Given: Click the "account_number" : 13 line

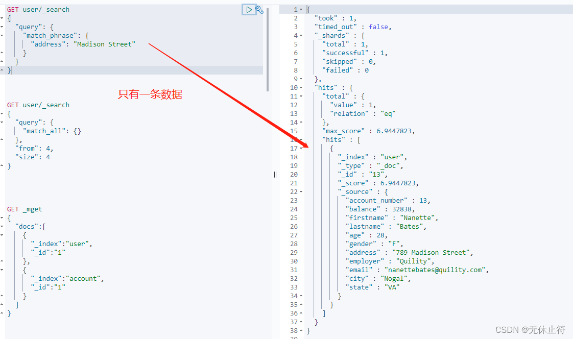Looking at the screenshot, I should [388, 201].
